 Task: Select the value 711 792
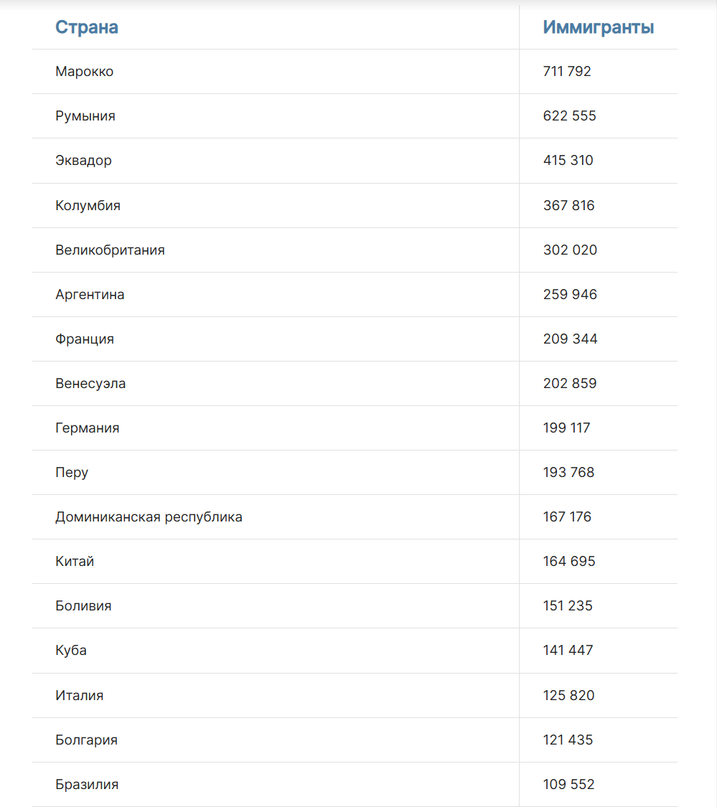[566, 72]
